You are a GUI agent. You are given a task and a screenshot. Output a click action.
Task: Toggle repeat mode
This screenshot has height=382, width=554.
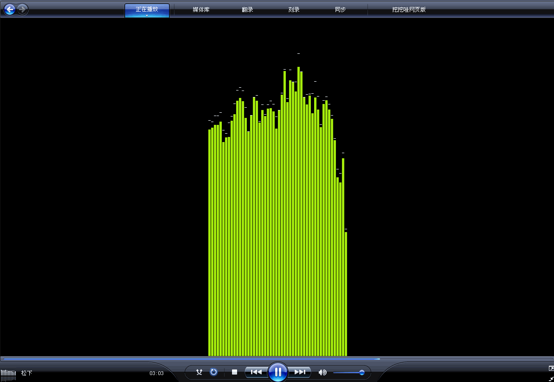click(213, 372)
